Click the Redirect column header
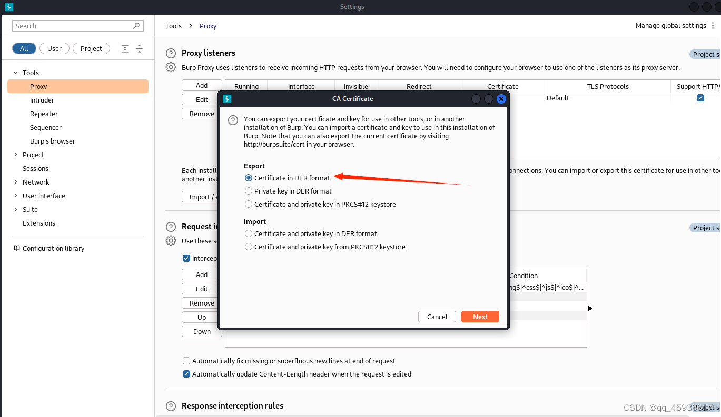The height and width of the screenshot is (417, 721). pyautogui.click(x=419, y=86)
